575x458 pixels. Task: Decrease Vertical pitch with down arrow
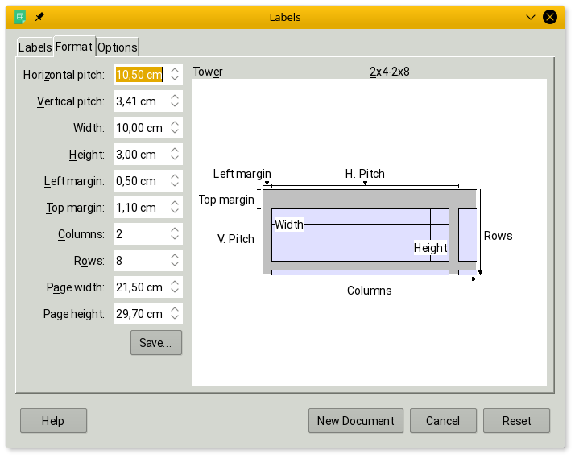tap(175, 105)
